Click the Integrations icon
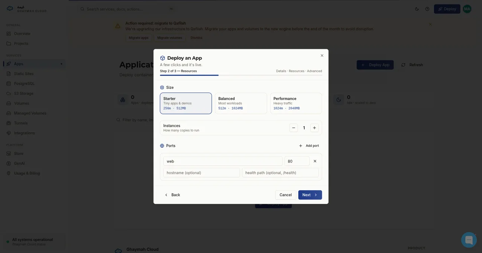The image size is (482, 253). [9, 133]
